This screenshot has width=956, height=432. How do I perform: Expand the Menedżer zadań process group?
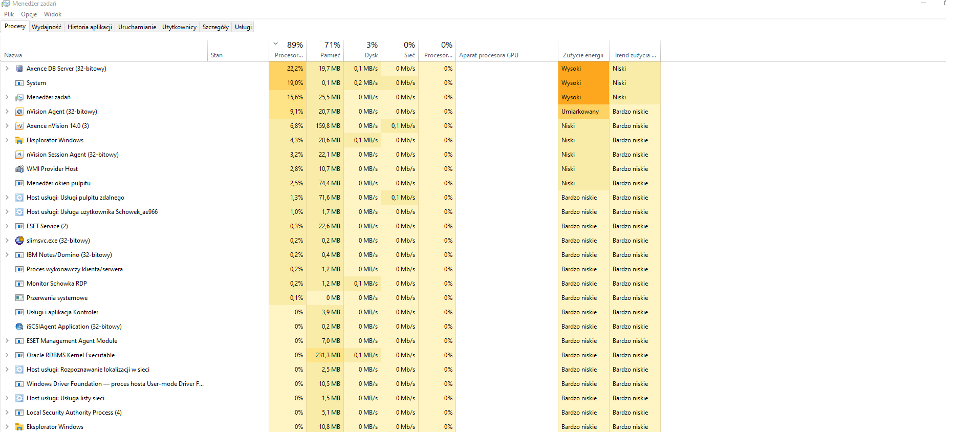click(7, 97)
